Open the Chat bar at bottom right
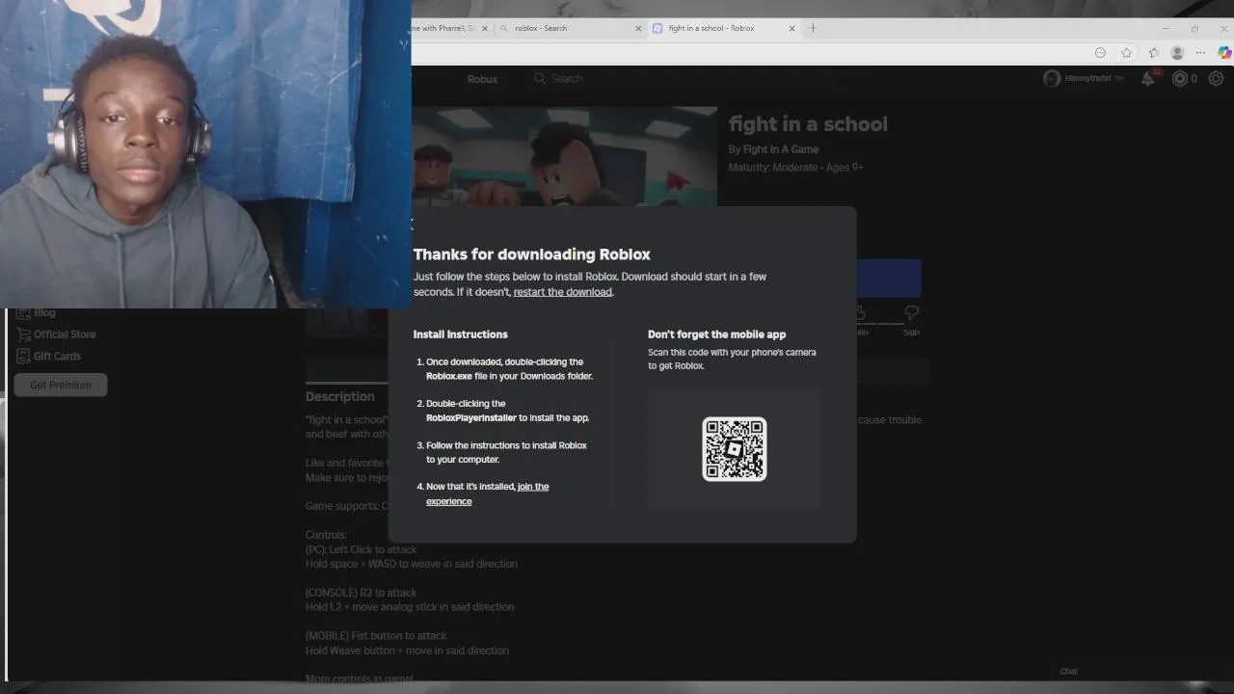 click(x=1068, y=672)
